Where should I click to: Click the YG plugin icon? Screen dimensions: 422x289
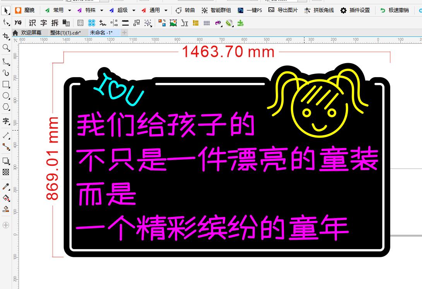pyautogui.click(x=18, y=23)
